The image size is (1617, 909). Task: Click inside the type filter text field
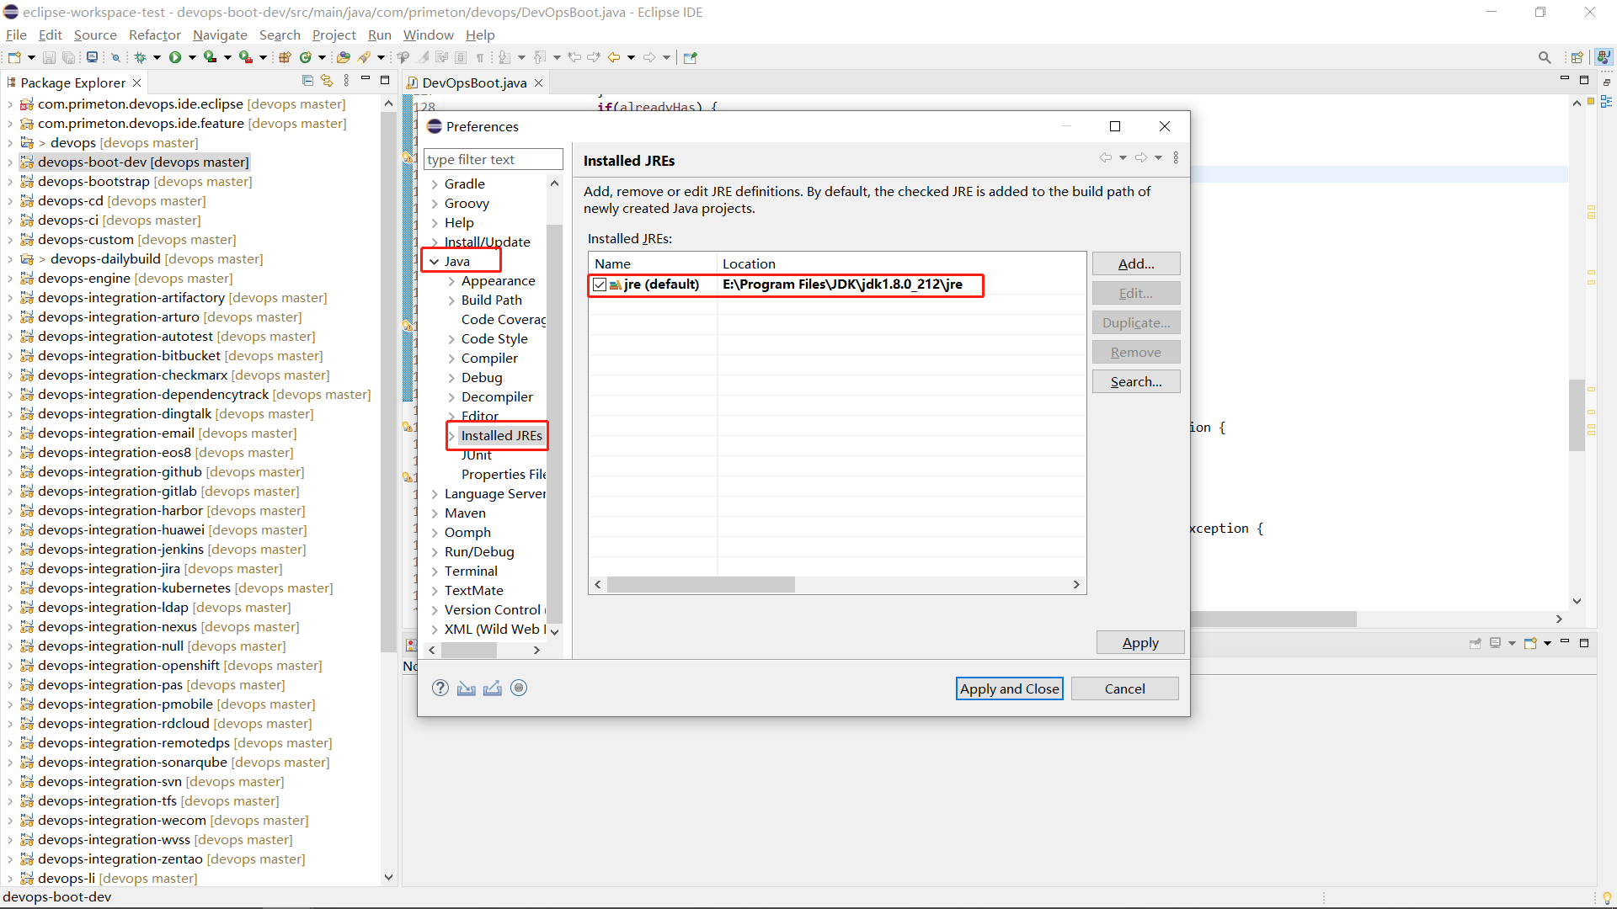pyautogui.click(x=493, y=159)
